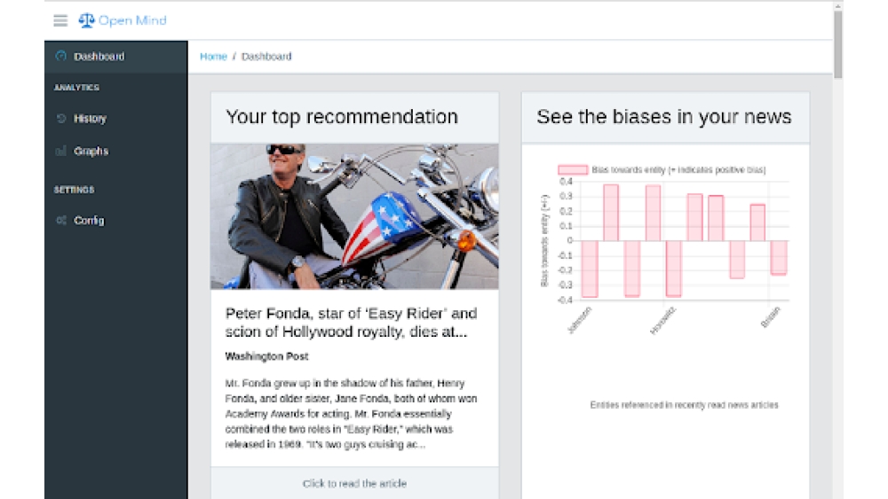Click the Graphs bar chart icon
This screenshot has height=499, width=888.
point(60,152)
